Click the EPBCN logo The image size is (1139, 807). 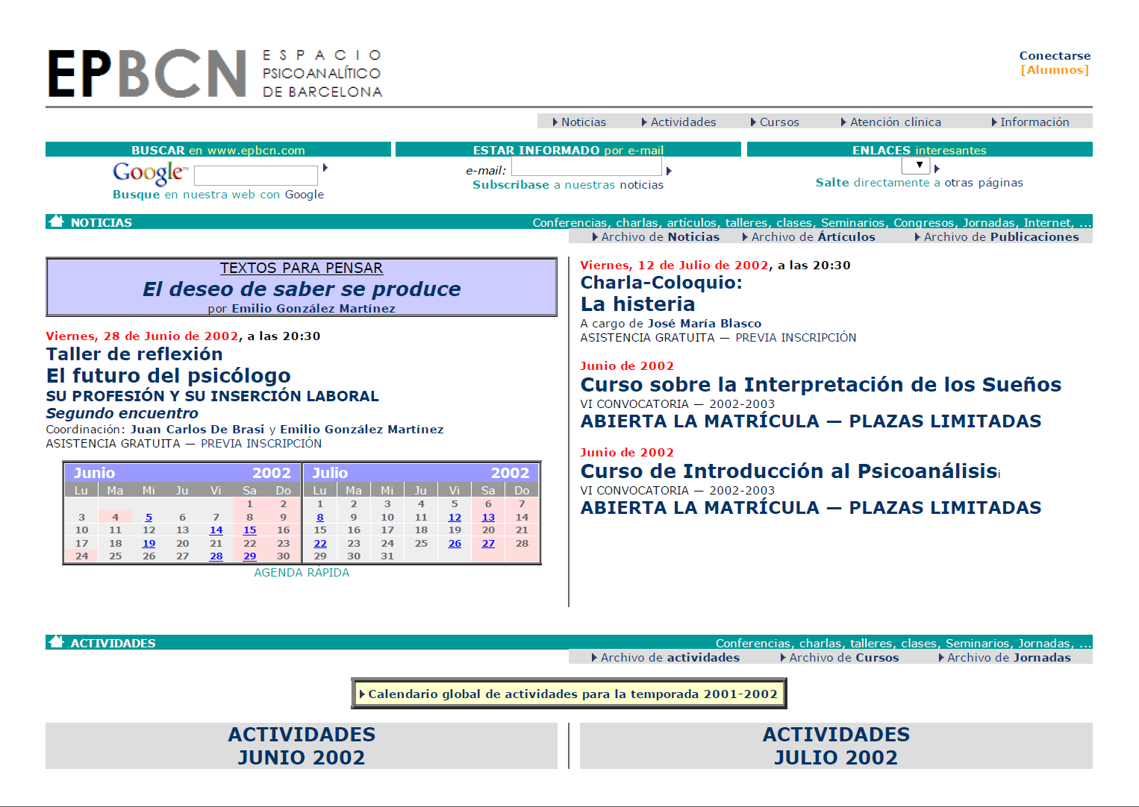(215, 74)
